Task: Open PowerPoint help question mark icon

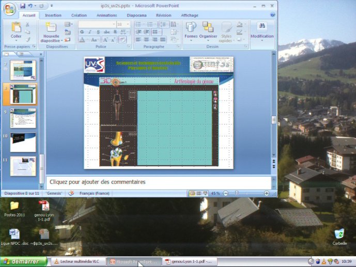Action: [x=272, y=15]
